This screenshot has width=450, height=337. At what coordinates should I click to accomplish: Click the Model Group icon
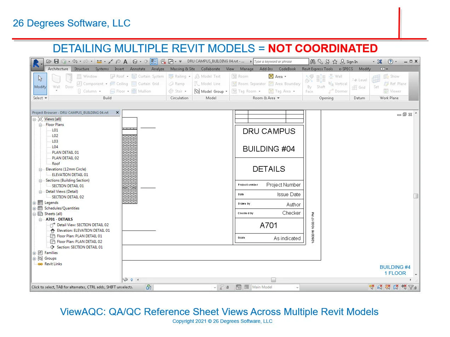click(x=197, y=91)
